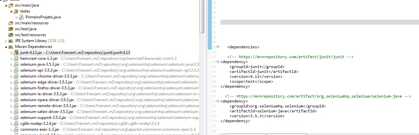Click the highlighted current line 36 in editor

[x=320, y=22]
